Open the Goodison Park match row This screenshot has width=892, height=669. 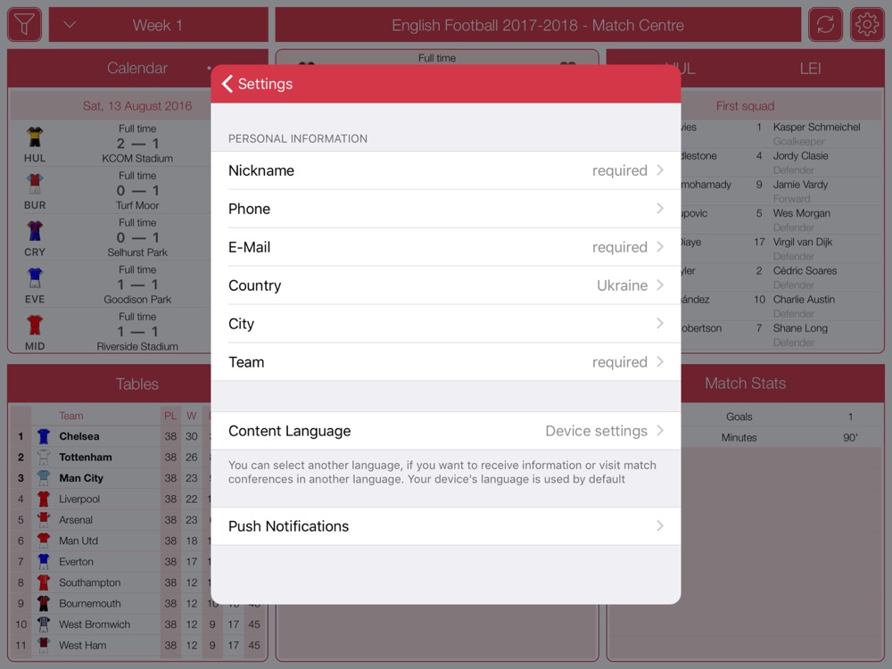click(x=137, y=284)
